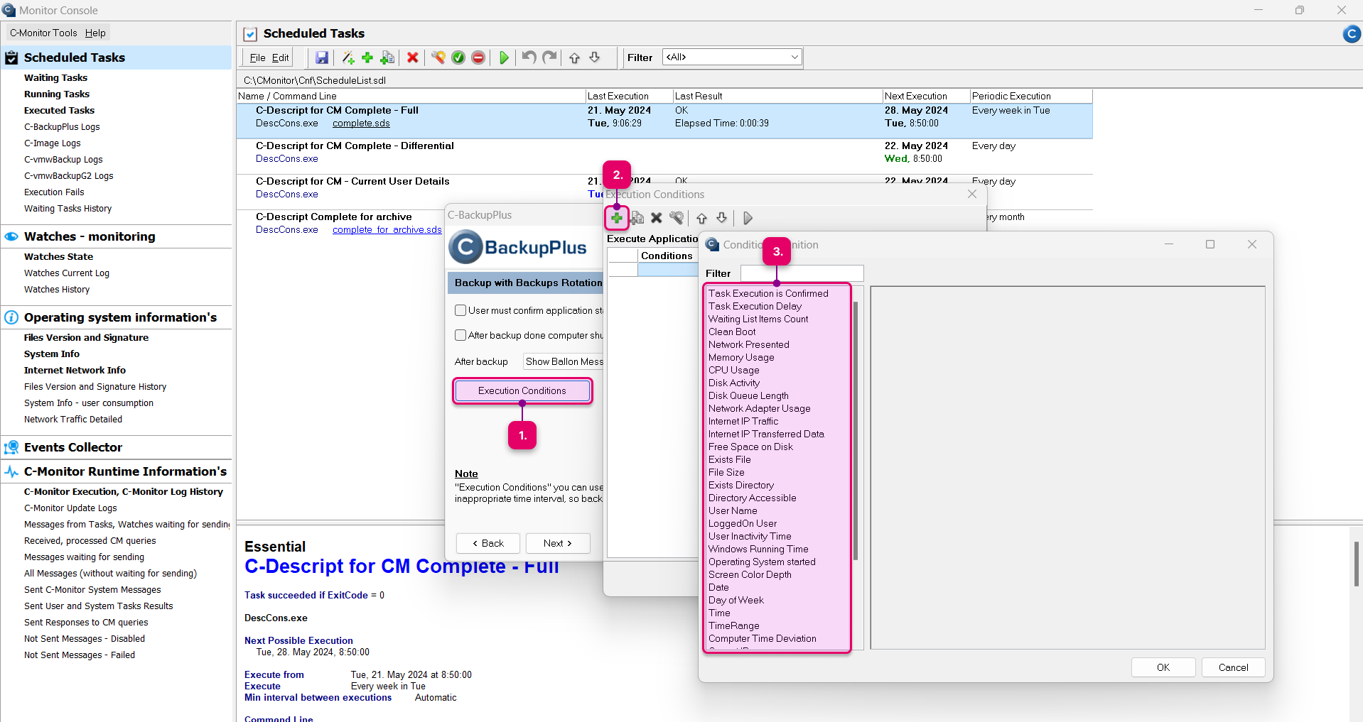Screen dimensions: 1363x722
Task: Open the Help menu
Action: pyautogui.click(x=95, y=33)
